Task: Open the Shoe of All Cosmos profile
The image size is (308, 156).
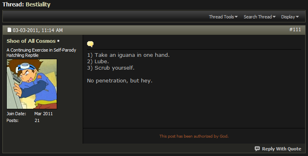Action: tap(31, 41)
